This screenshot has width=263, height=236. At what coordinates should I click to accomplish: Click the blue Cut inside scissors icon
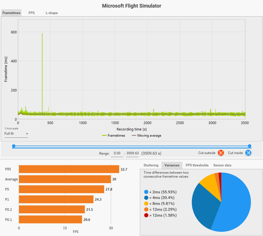(x=248, y=153)
